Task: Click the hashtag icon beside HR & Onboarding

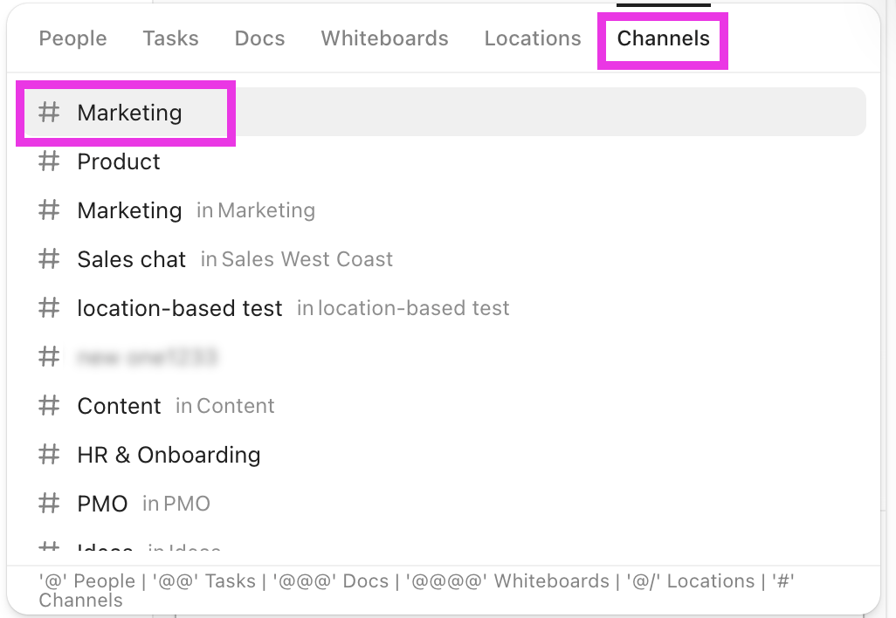Action: pos(49,455)
